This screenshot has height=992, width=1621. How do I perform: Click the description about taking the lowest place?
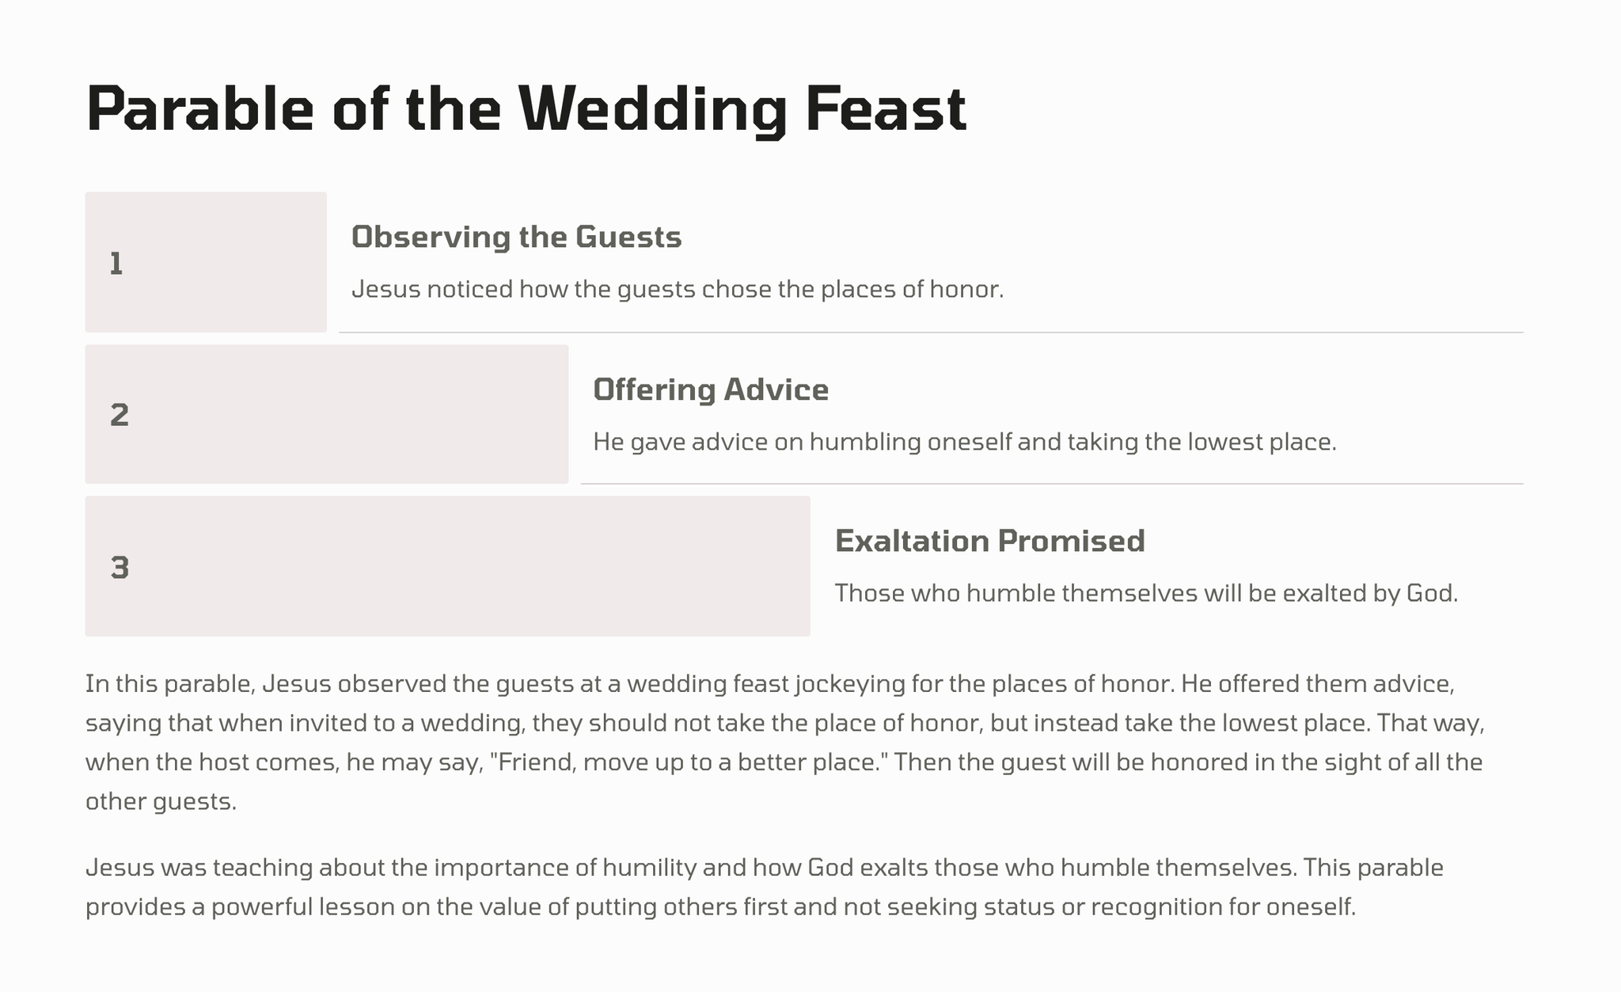[x=964, y=442]
